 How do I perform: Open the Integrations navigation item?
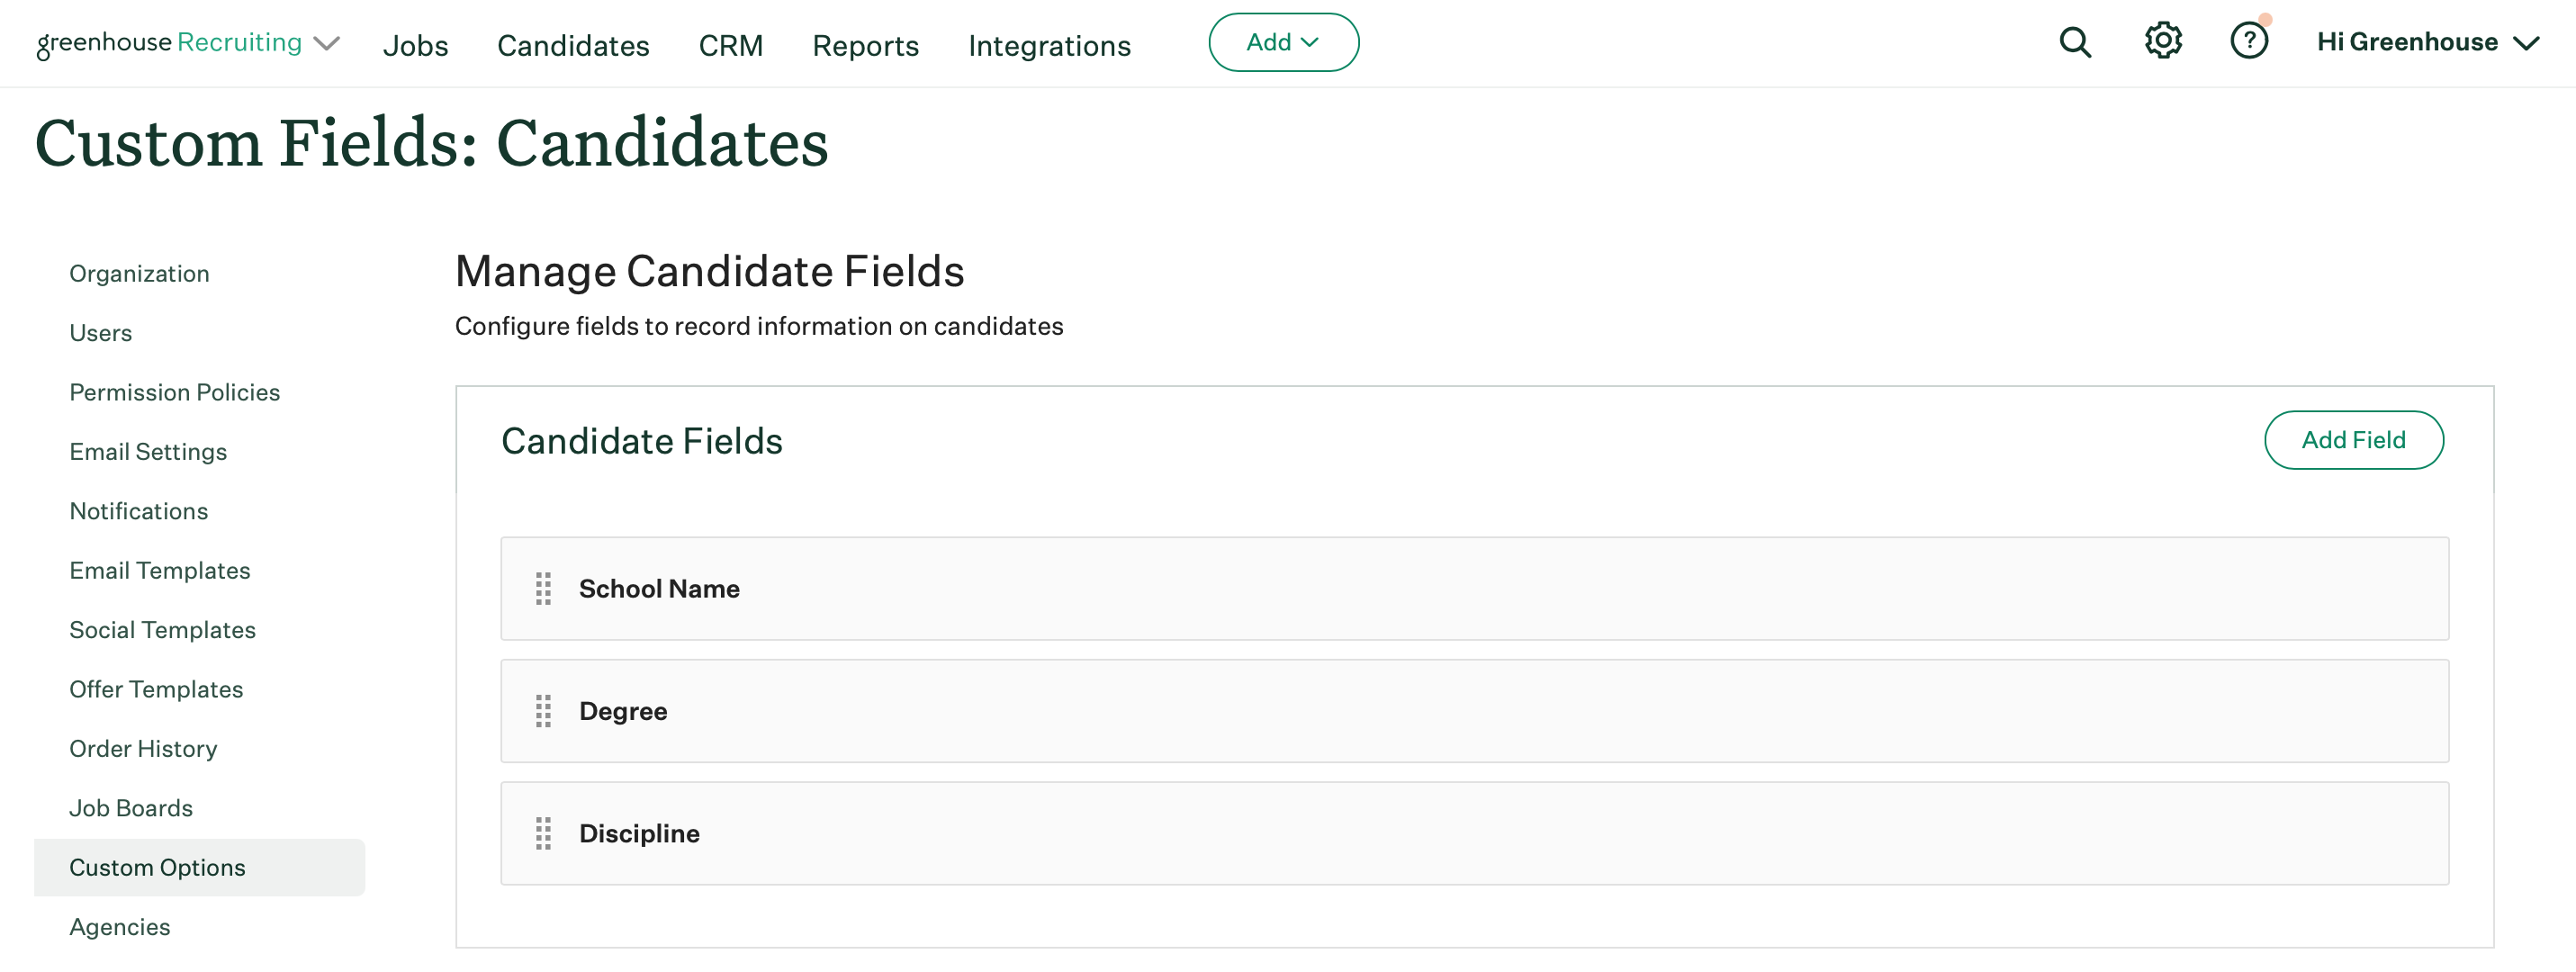(x=1049, y=45)
